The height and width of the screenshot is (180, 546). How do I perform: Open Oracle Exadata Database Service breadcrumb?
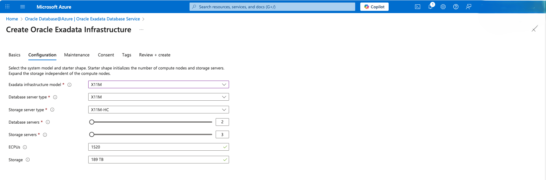pos(83,19)
